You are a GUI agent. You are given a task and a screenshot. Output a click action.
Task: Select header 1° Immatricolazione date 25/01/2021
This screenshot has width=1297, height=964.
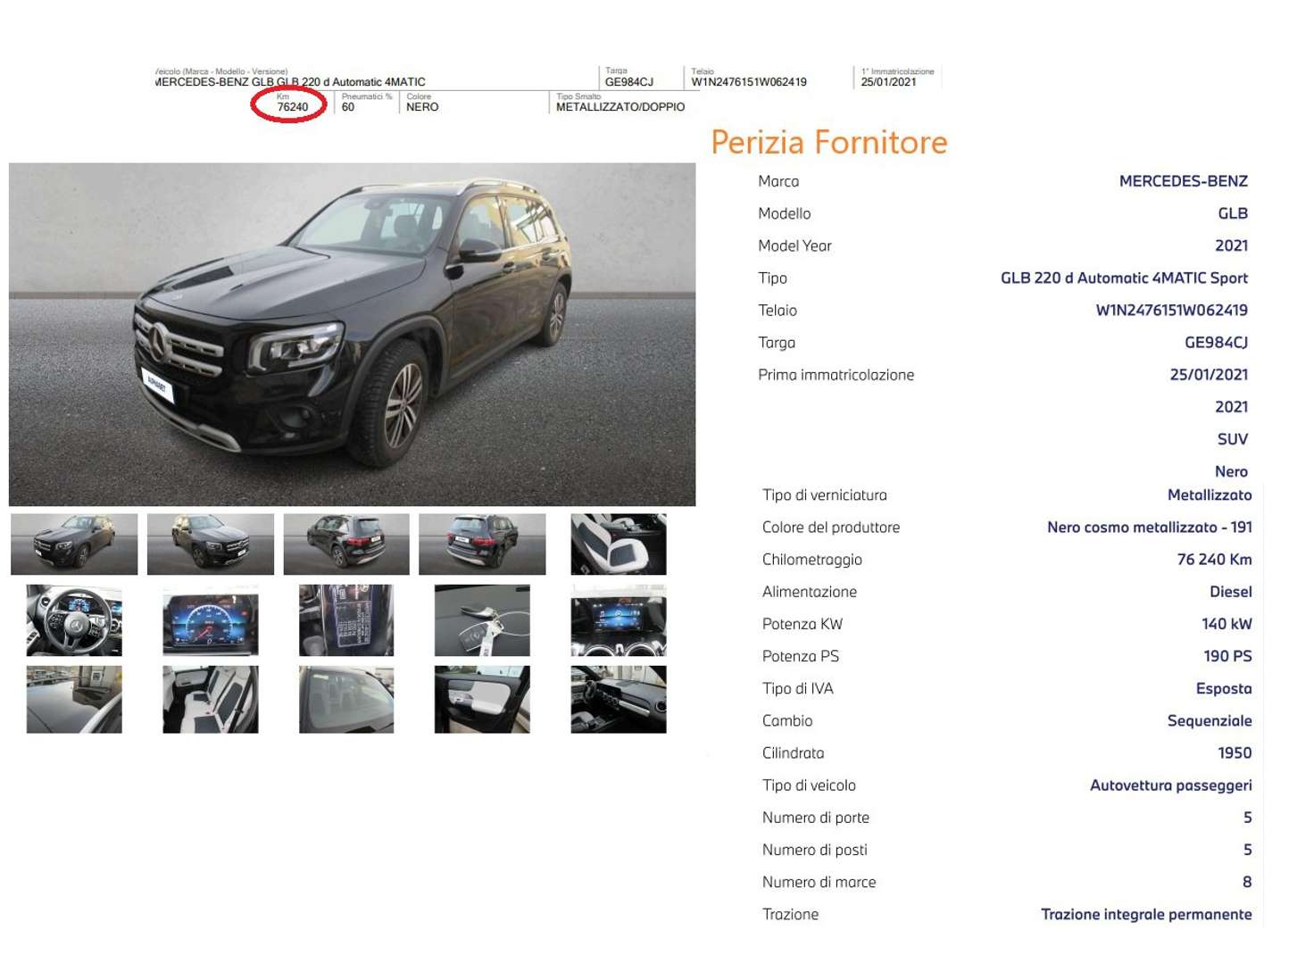pyautogui.click(x=888, y=82)
